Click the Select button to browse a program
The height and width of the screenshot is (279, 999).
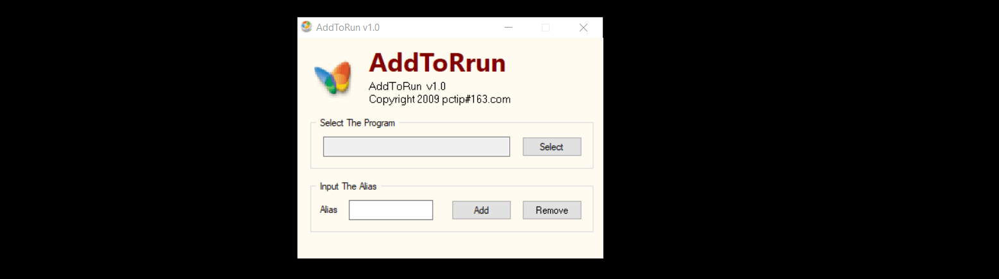coord(551,146)
